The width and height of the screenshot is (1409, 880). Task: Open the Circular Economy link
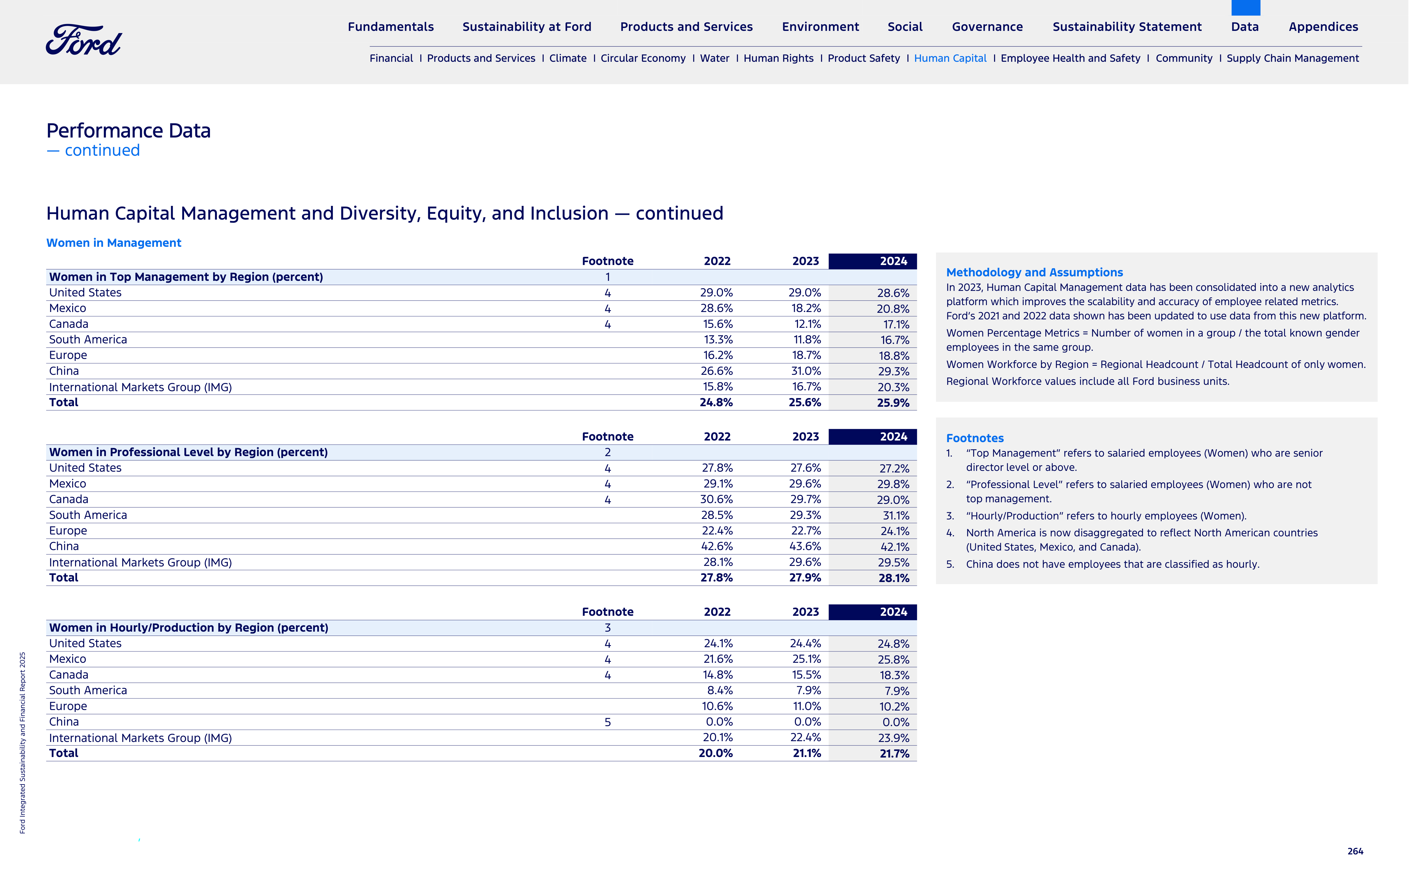point(643,58)
